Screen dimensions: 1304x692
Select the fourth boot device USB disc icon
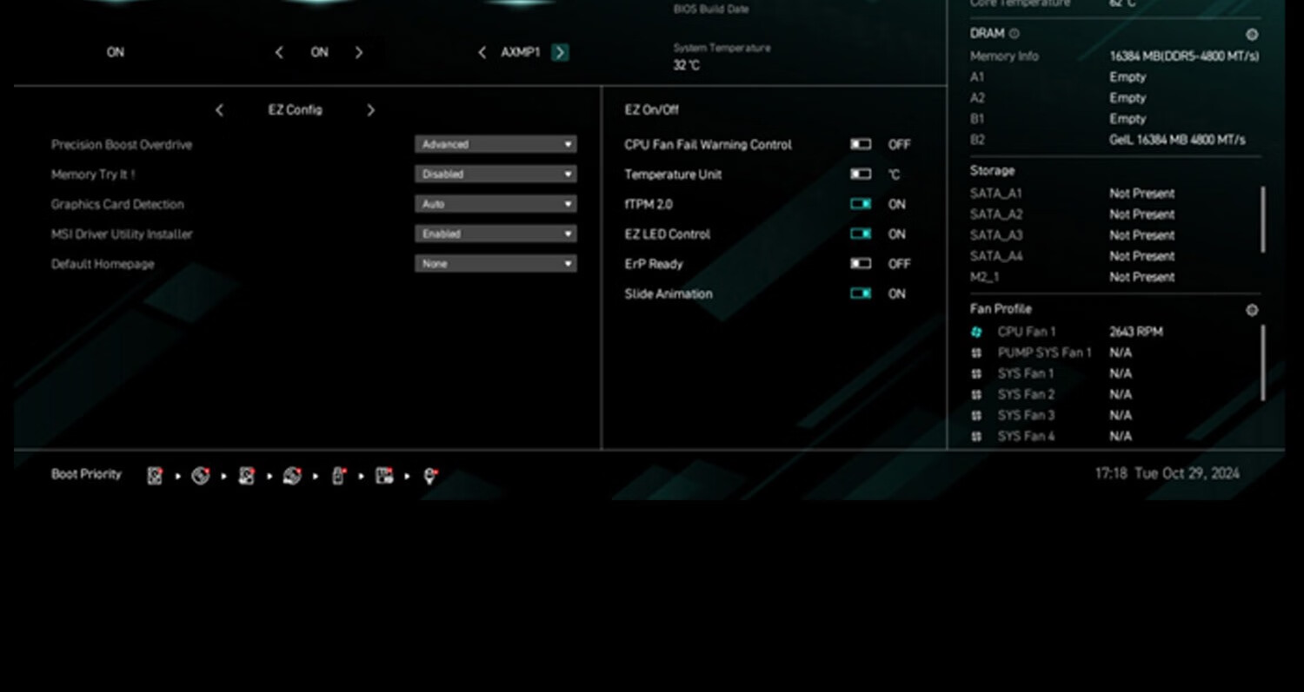click(x=292, y=475)
